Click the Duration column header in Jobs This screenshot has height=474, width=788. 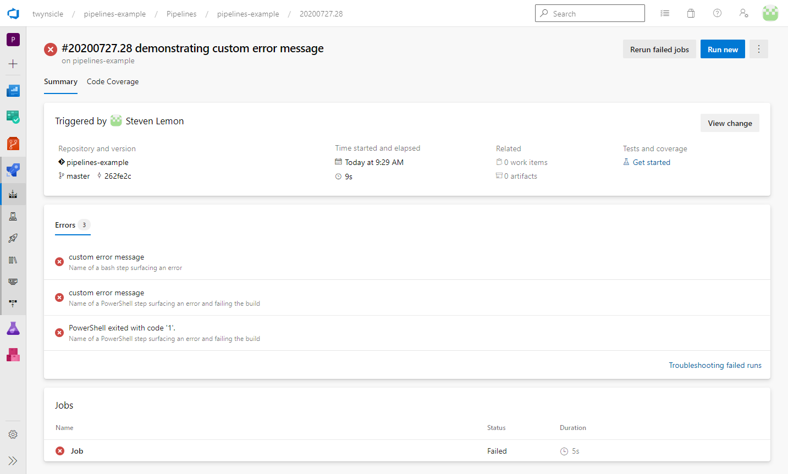(x=573, y=427)
